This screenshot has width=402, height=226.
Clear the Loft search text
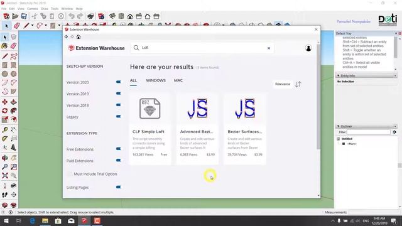(269, 48)
